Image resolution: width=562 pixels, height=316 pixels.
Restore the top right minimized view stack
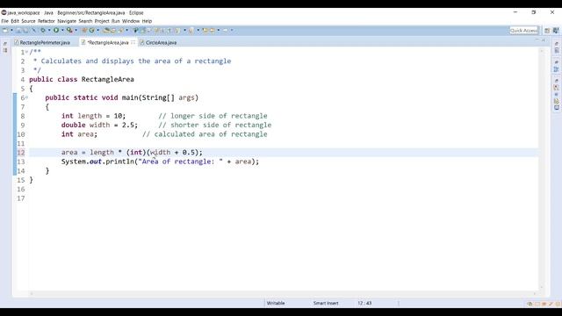pos(556,43)
